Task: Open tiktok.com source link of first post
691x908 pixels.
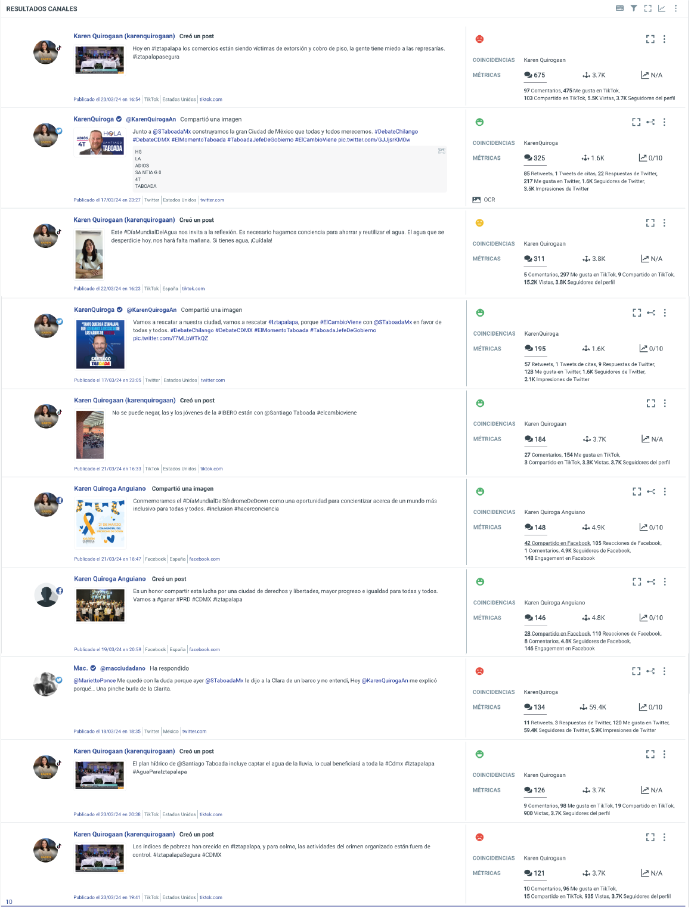Action: [210, 100]
